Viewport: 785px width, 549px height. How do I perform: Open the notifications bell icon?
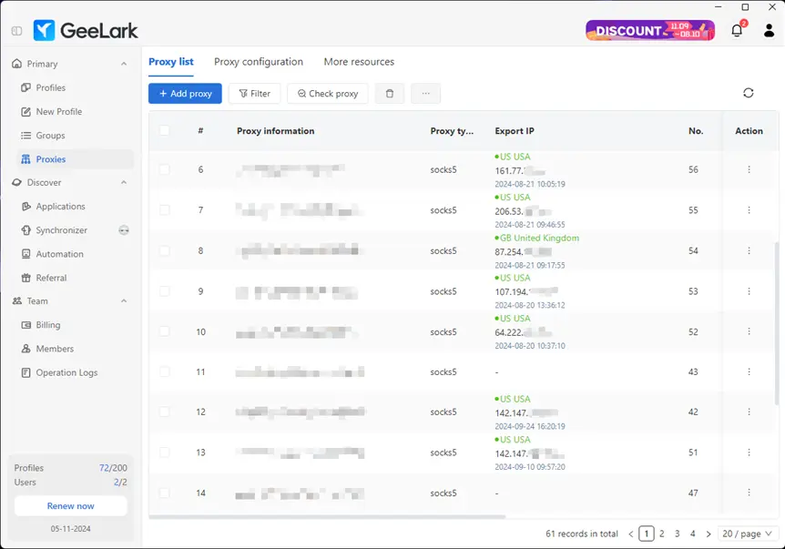point(737,31)
